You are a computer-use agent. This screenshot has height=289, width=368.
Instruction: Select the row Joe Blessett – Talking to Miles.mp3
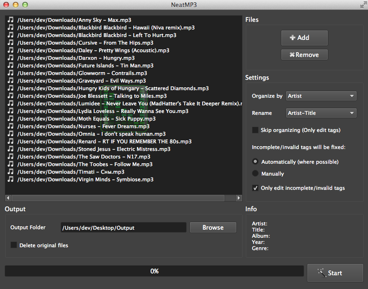pyautogui.click(x=124, y=96)
